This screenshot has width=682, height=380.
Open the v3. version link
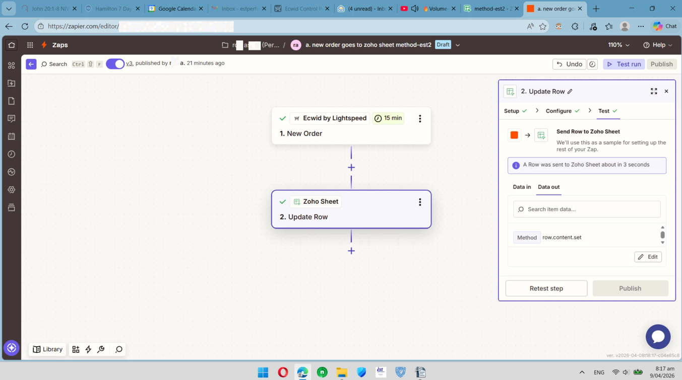[130, 63]
